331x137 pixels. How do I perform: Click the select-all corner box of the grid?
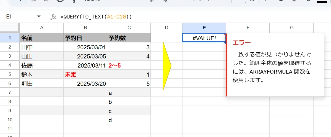click(10, 27)
